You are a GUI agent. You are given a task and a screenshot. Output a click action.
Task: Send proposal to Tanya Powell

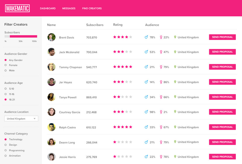point(222,97)
